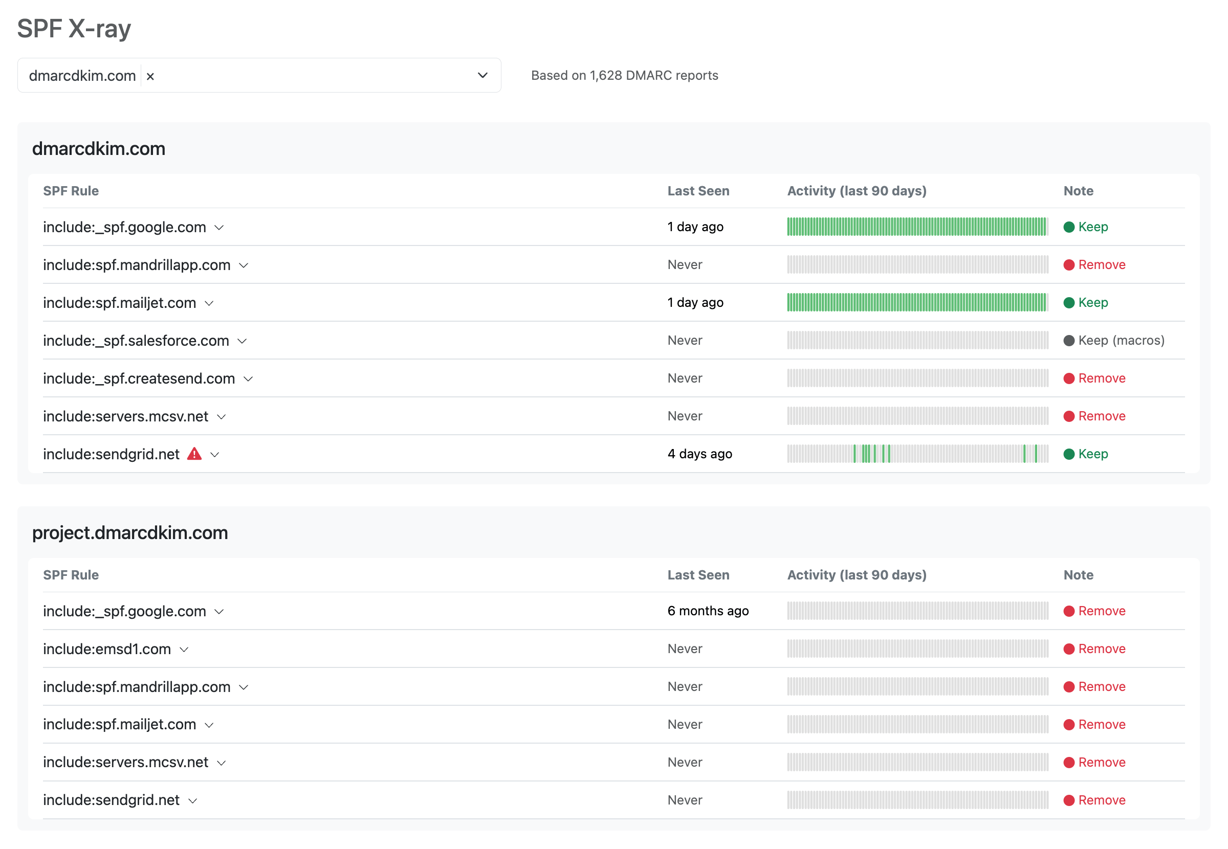The image size is (1228, 849).
Task: Expand include:_spf.google.com rule under dmarcdkim.com
Action: (x=218, y=228)
